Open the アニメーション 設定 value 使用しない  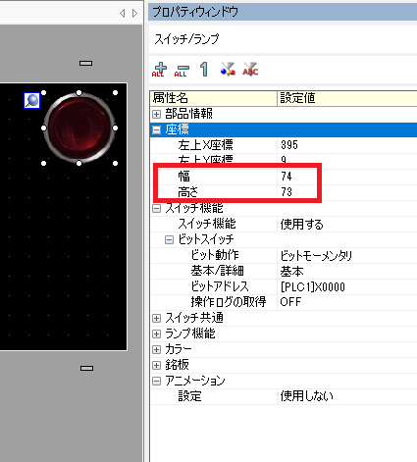pos(307,396)
